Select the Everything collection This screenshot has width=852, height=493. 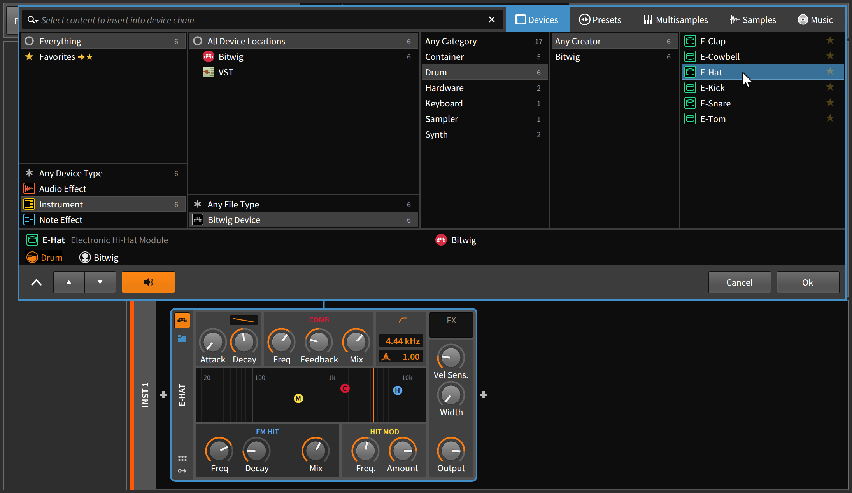pyautogui.click(x=103, y=41)
